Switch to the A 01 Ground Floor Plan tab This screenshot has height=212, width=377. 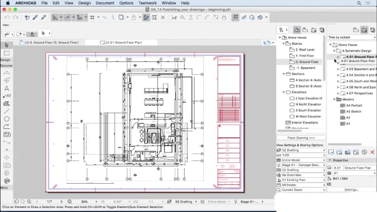coord(121,43)
